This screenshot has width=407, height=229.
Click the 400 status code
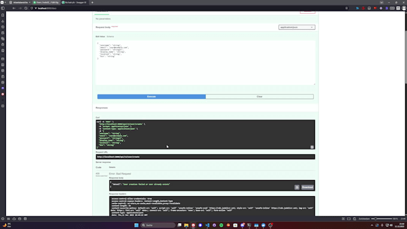(x=98, y=173)
